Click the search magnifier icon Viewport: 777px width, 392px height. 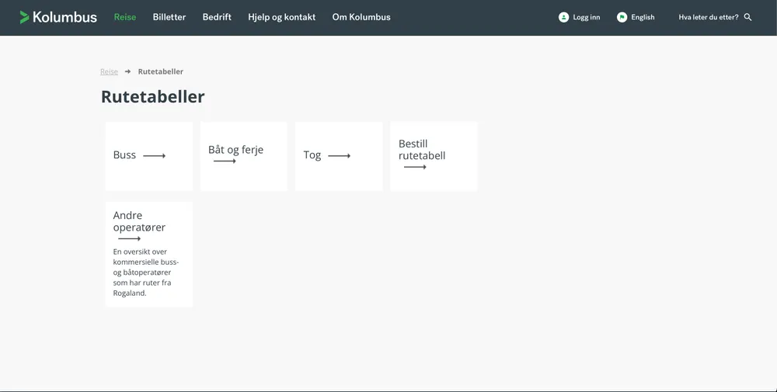(x=748, y=17)
